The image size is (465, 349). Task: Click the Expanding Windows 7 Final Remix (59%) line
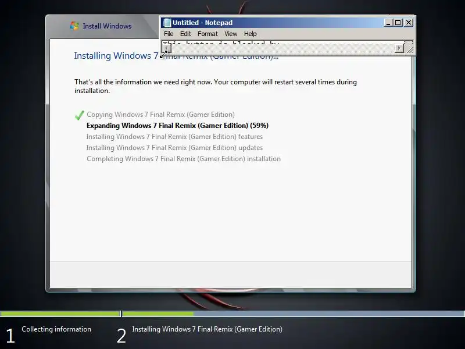(x=177, y=126)
